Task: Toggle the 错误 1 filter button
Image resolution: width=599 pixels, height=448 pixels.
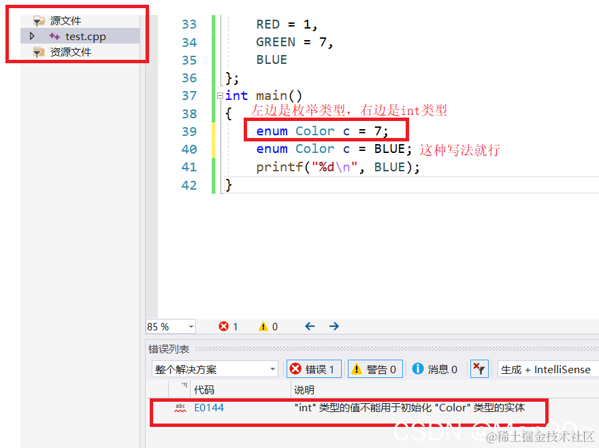Action: coord(314,369)
